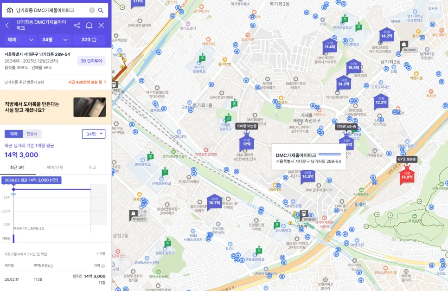
Task: Open the help icon beside 가격 column
Action: pos(103,266)
